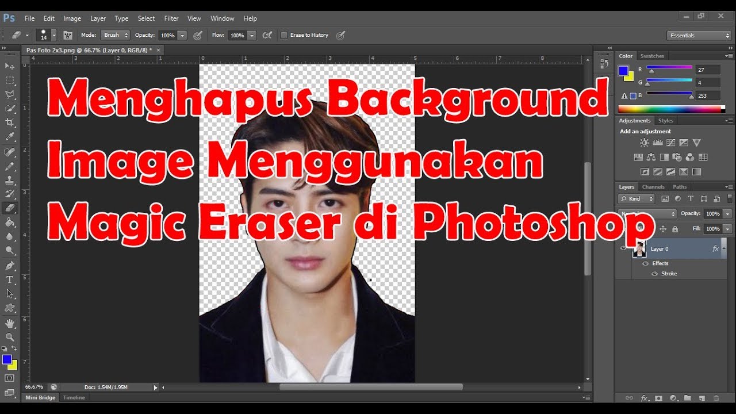Open the Image menu
The height and width of the screenshot is (414, 736).
(72, 18)
